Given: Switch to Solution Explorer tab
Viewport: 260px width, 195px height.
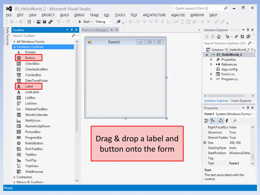Looking at the screenshot, I should 216,101.
